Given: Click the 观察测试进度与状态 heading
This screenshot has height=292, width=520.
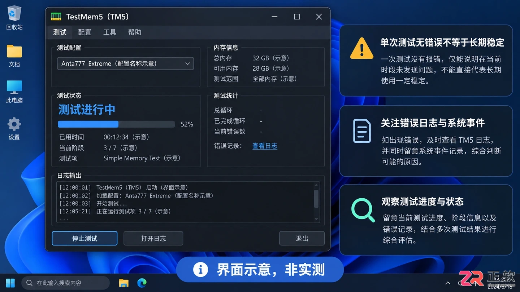Looking at the screenshot, I should (422, 202).
